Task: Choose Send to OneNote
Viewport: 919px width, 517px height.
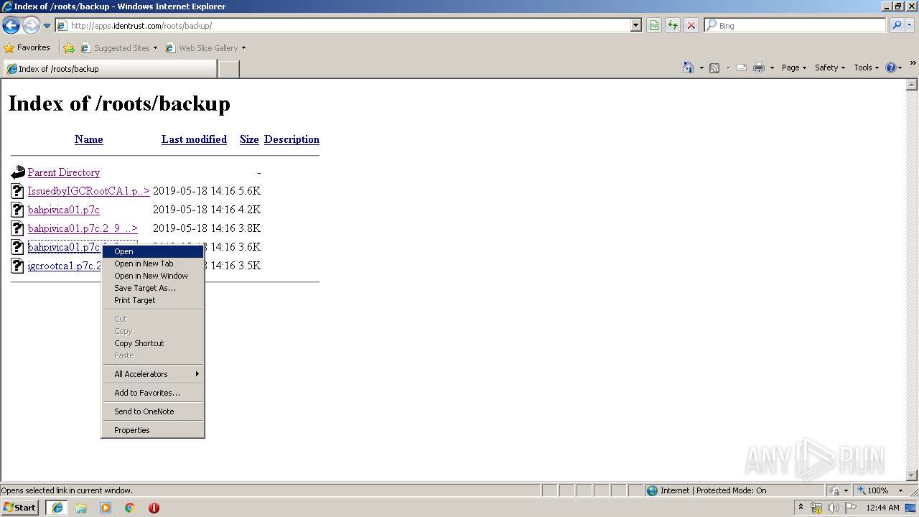Action: click(x=153, y=411)
